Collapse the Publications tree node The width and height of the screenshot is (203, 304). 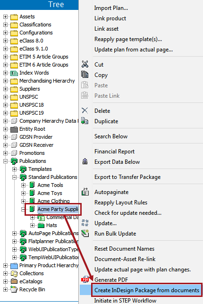click(x=5, y=161)
